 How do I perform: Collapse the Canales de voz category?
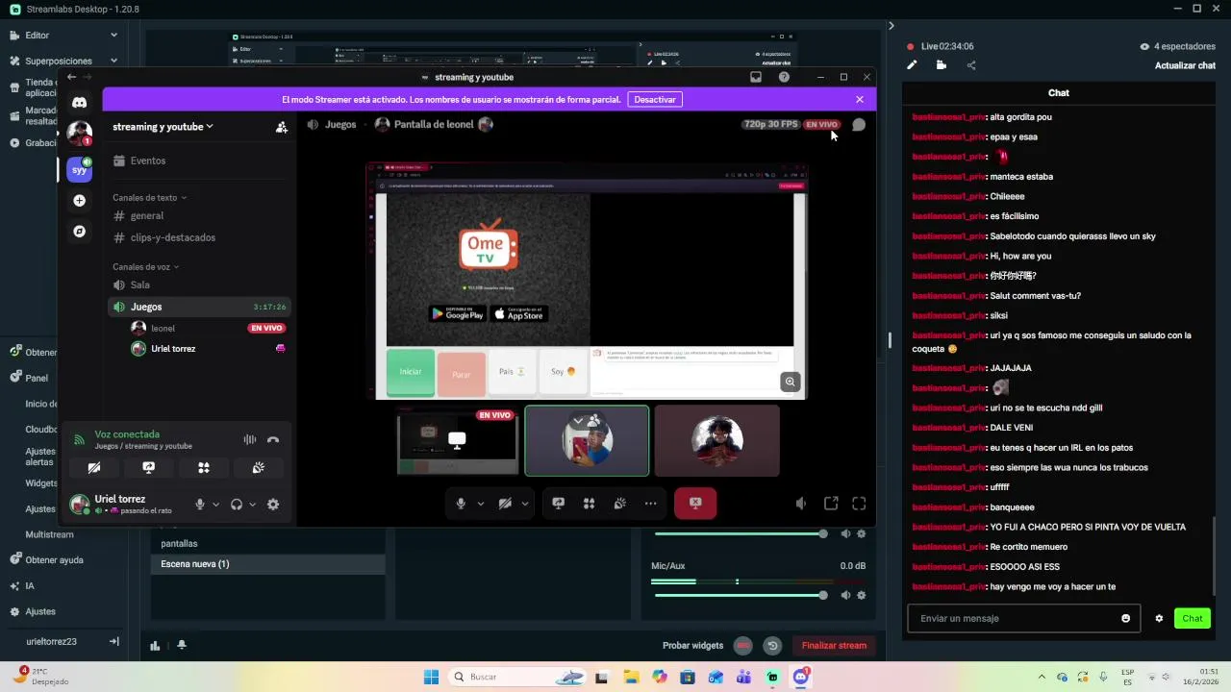pyautogui.click(x=145, y=266)
